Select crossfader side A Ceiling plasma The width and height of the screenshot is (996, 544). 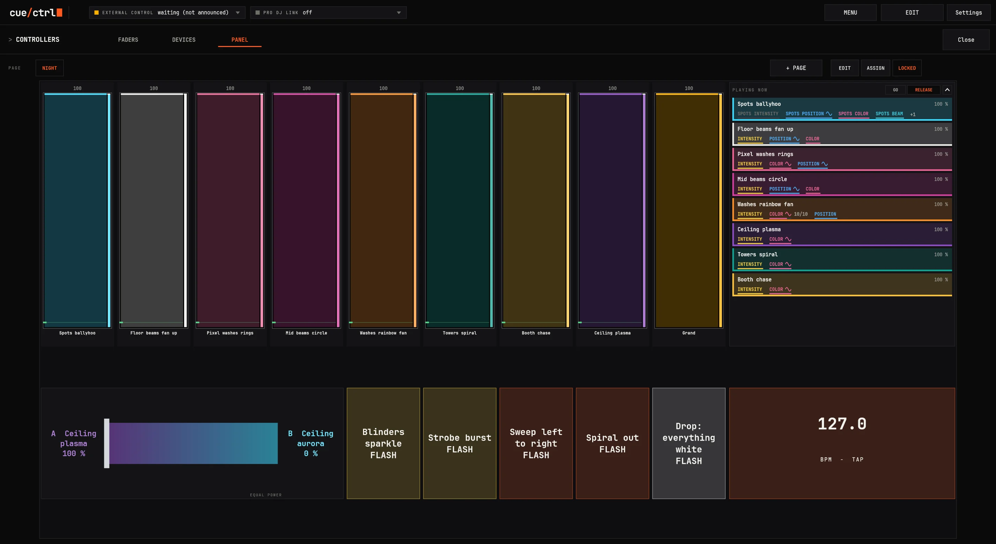pyautogui.click(x=74, y=443)
